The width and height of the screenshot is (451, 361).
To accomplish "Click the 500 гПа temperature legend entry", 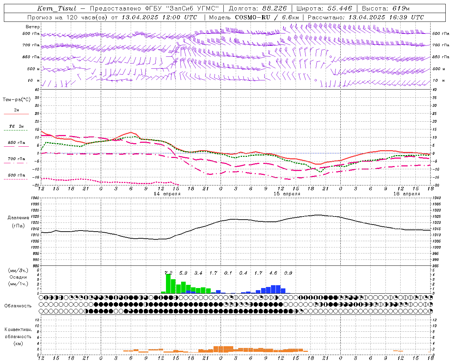I will (17, 175).
